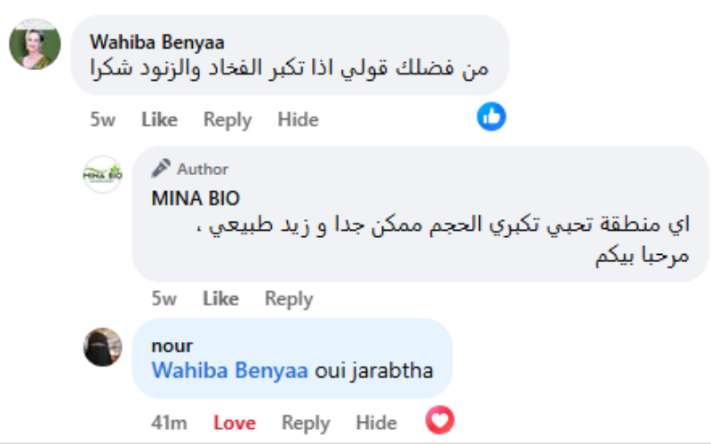711x444 pixels.
Task: Reply to MINA BIO's comment
Action: (288, 299)
